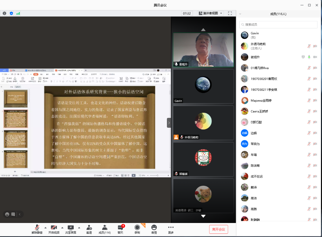Select slide 1 thumbnail in shared presentation

tap(16, 99)
